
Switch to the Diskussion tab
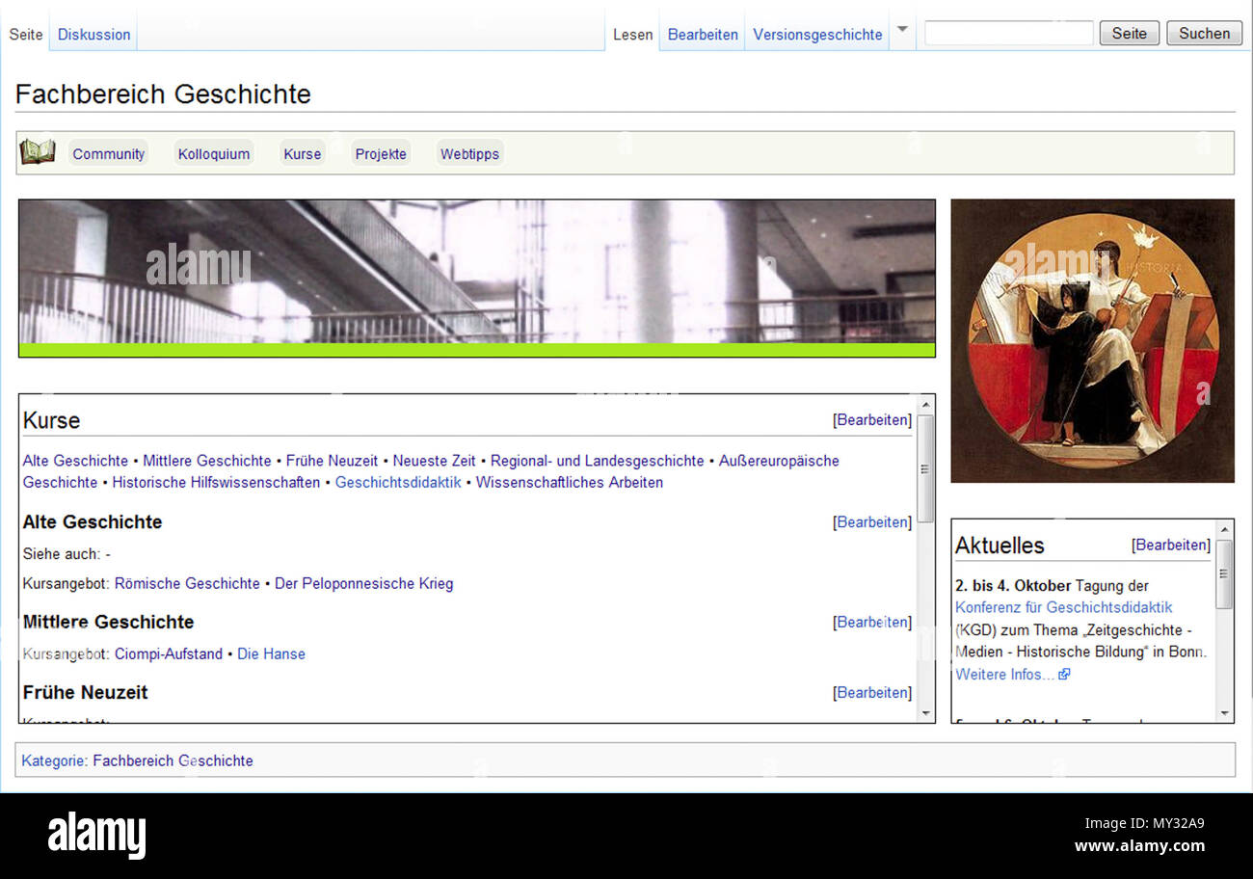click(93, 34)
